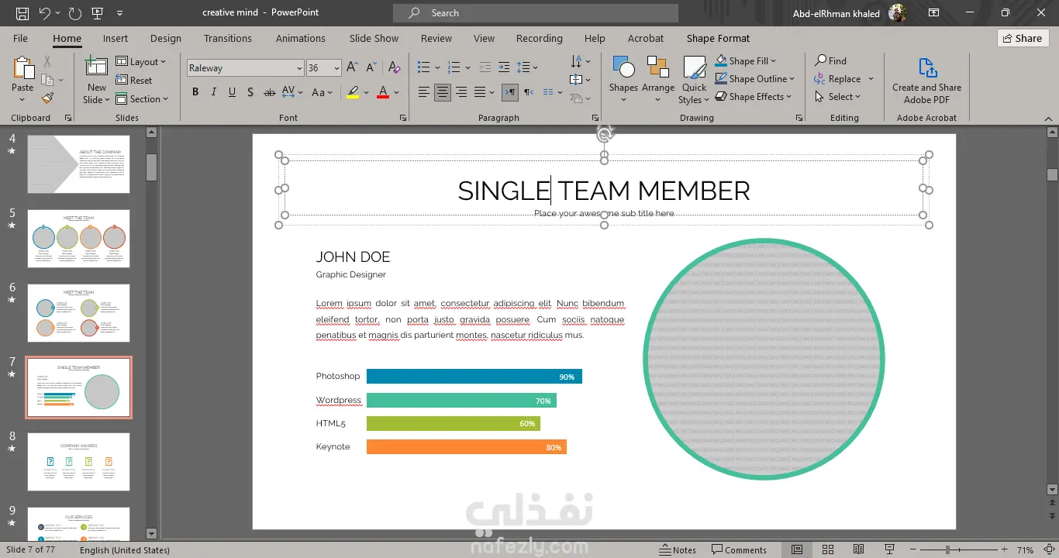Open the File menu
The height and width of the screenshot is (558, 1059).
coord(20,38)
